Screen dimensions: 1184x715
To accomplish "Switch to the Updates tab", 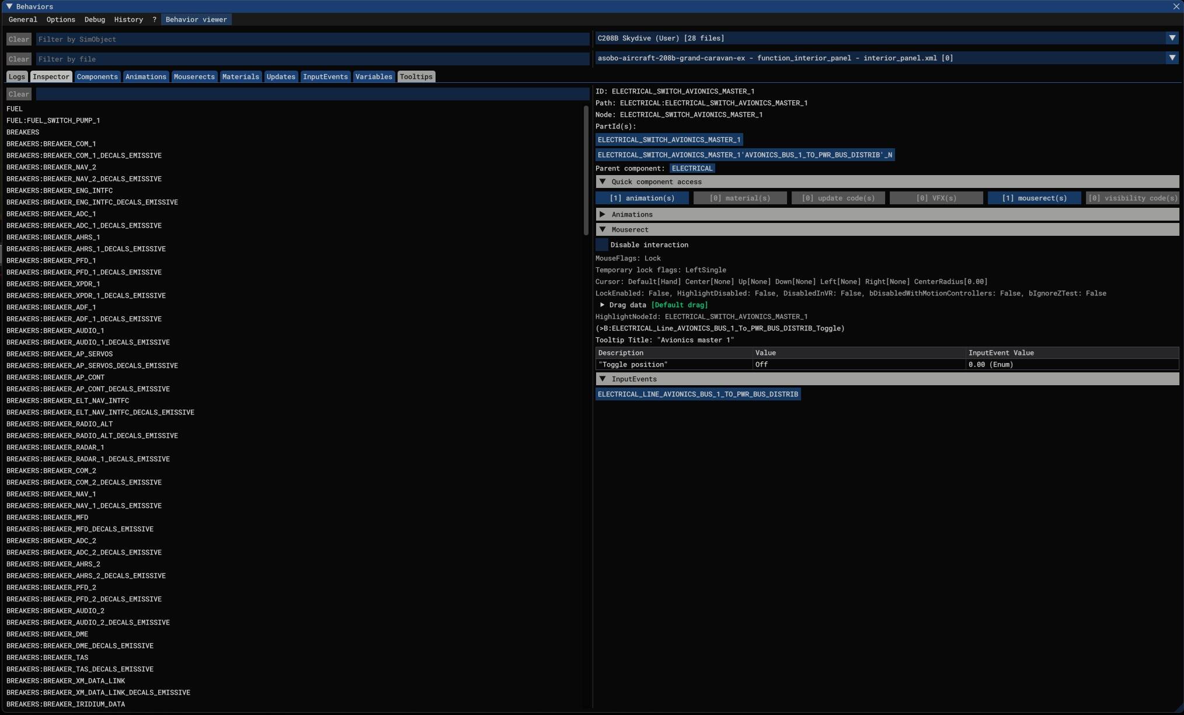I will pos(281,77).
